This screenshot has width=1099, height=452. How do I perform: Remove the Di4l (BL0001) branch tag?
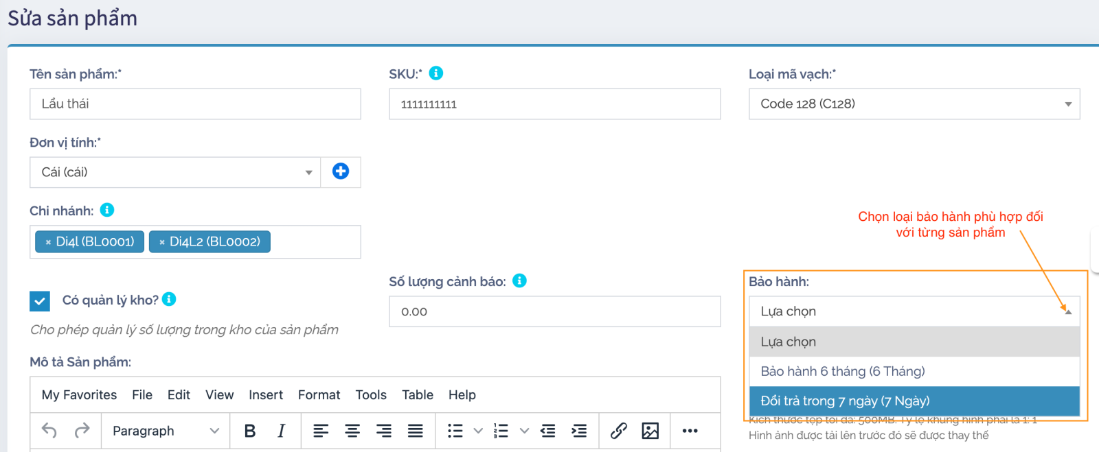click(x=48, y=242)
